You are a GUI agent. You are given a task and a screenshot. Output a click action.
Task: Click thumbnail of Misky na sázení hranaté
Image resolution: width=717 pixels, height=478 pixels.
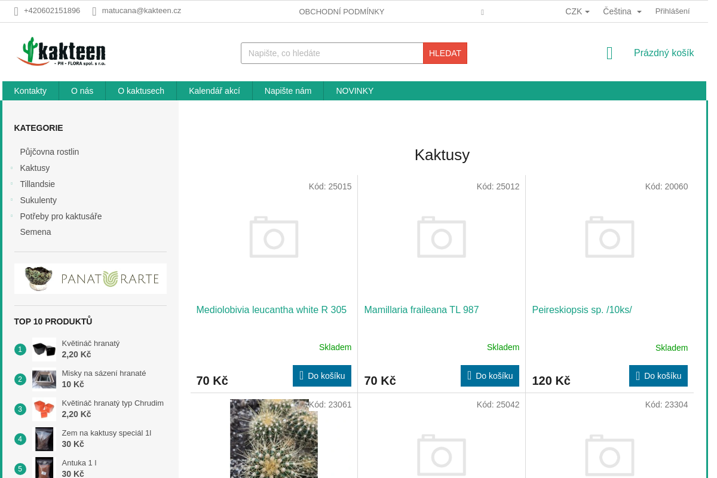44,379
